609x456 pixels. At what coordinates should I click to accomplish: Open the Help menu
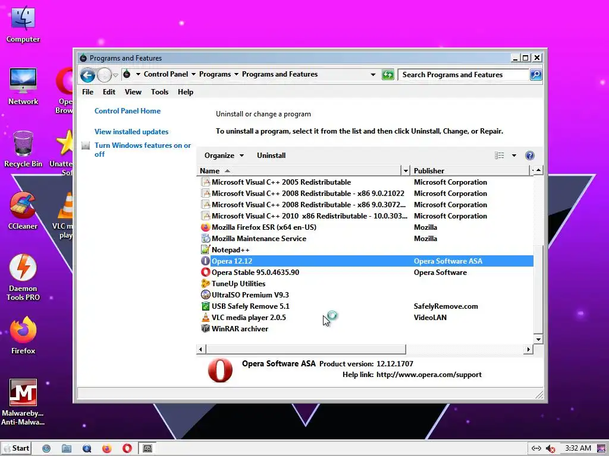tap(186, 92)
